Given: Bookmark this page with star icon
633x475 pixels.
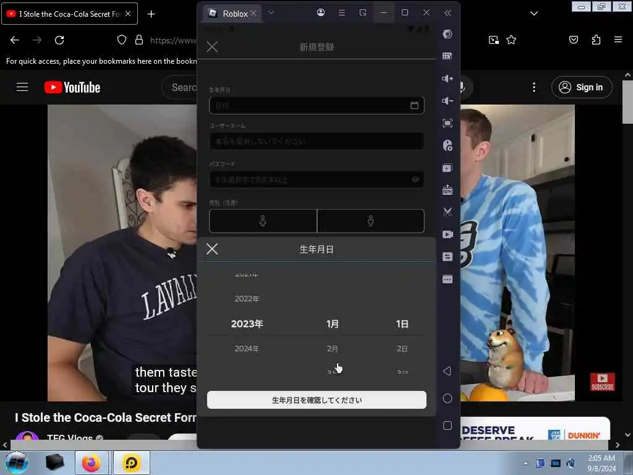Looking at the screenshot, I should point(511,40).
